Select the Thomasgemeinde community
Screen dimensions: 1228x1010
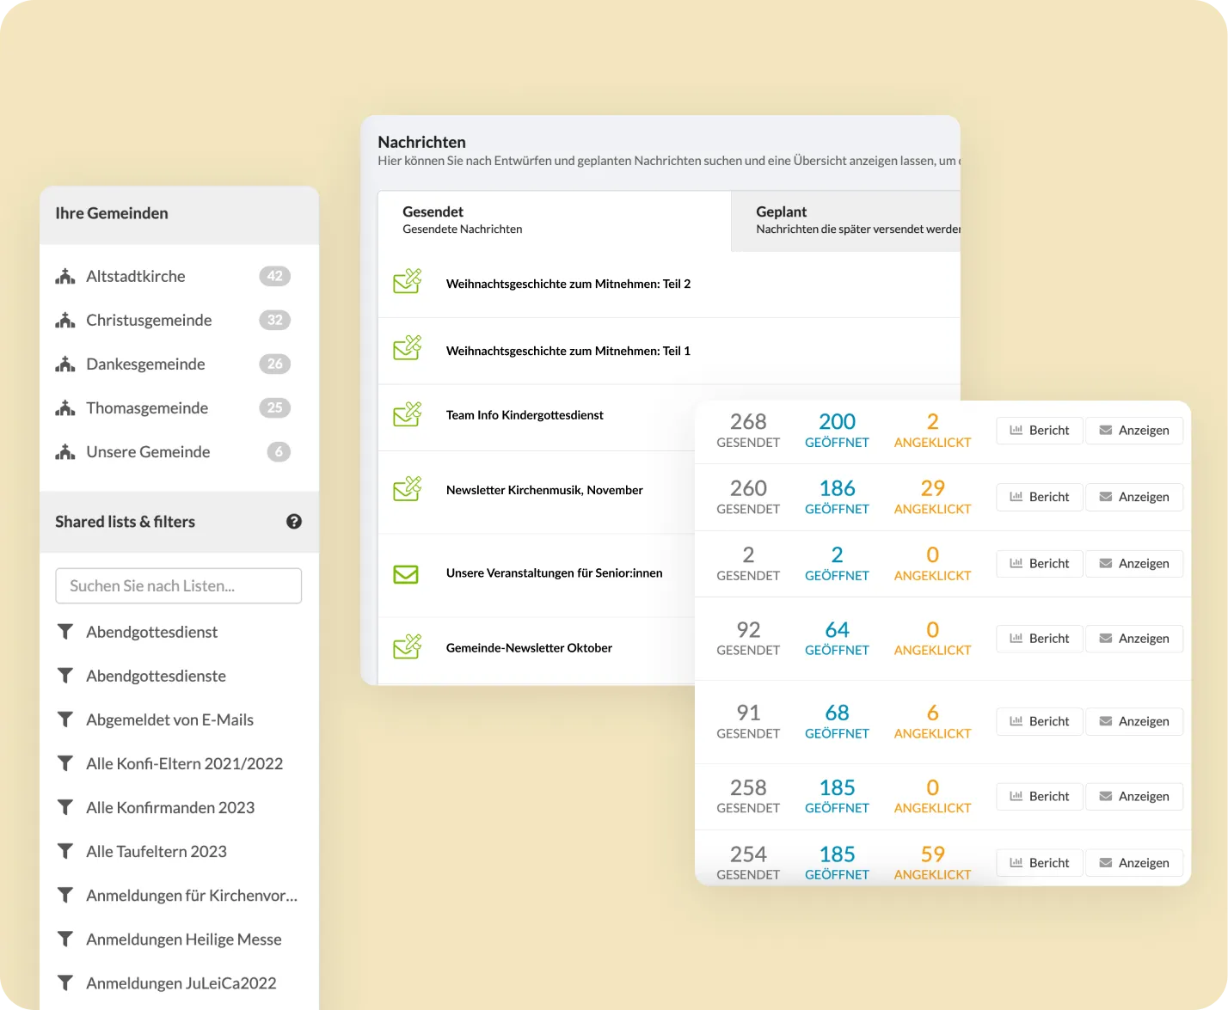point(147,408)
